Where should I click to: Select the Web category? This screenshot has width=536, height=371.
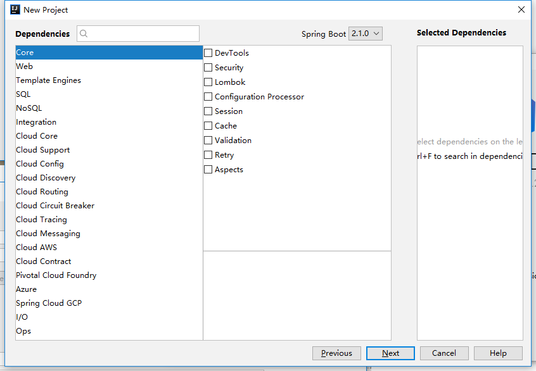109,66
